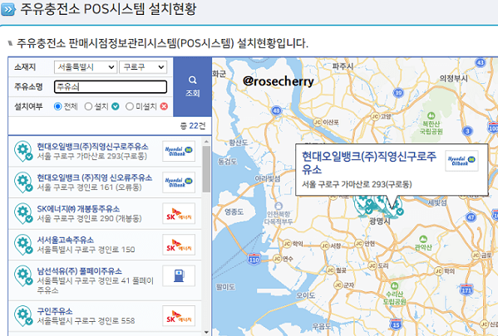Viewport: 498px width, 336px height.
Task: Click fuel pump icon in 풀페이주유소 row
Action: coord(179,275)
